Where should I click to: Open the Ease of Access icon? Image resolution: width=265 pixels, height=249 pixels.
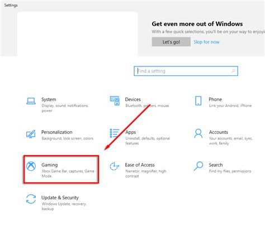click(115, 166)
